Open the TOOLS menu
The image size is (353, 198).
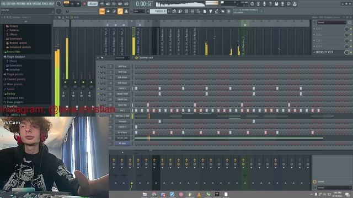tap(45, 4)
